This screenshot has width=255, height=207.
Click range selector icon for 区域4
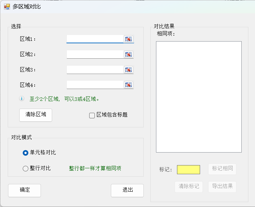[x=128, y=85]
